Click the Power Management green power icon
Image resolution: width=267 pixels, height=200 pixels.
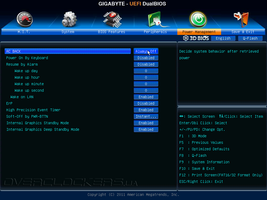198,20
